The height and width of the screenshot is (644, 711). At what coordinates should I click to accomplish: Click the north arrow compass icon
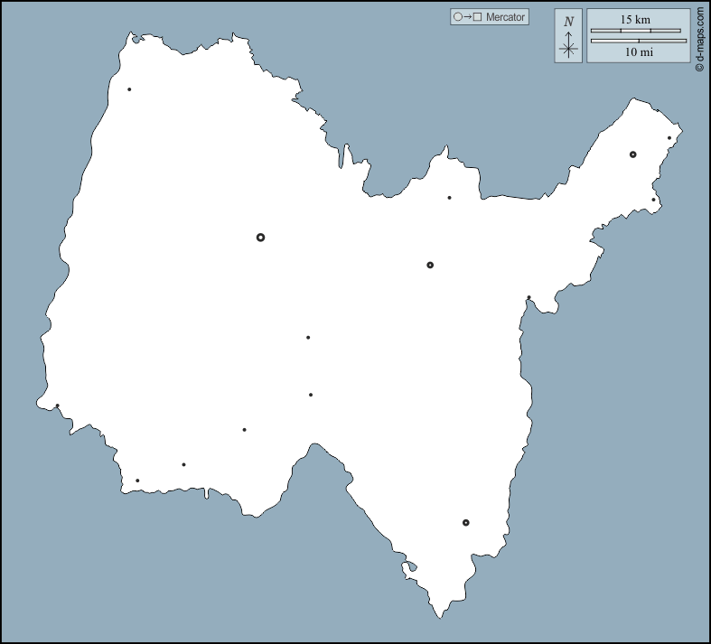(568, 37)
